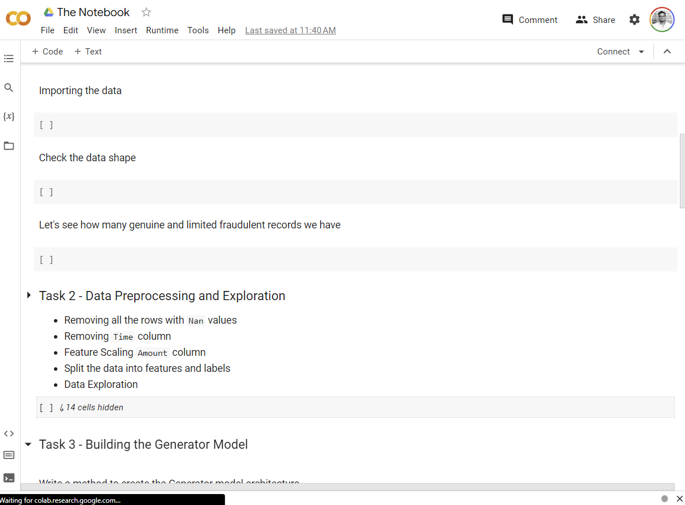
Task: Open the command palette icon
Action: [x=9, y=455]
